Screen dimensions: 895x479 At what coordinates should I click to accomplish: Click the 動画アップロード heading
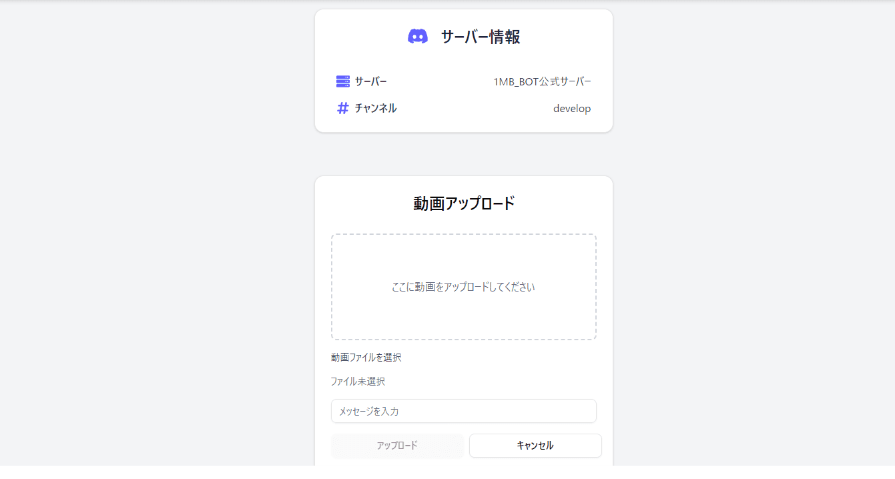coord(463,203)
